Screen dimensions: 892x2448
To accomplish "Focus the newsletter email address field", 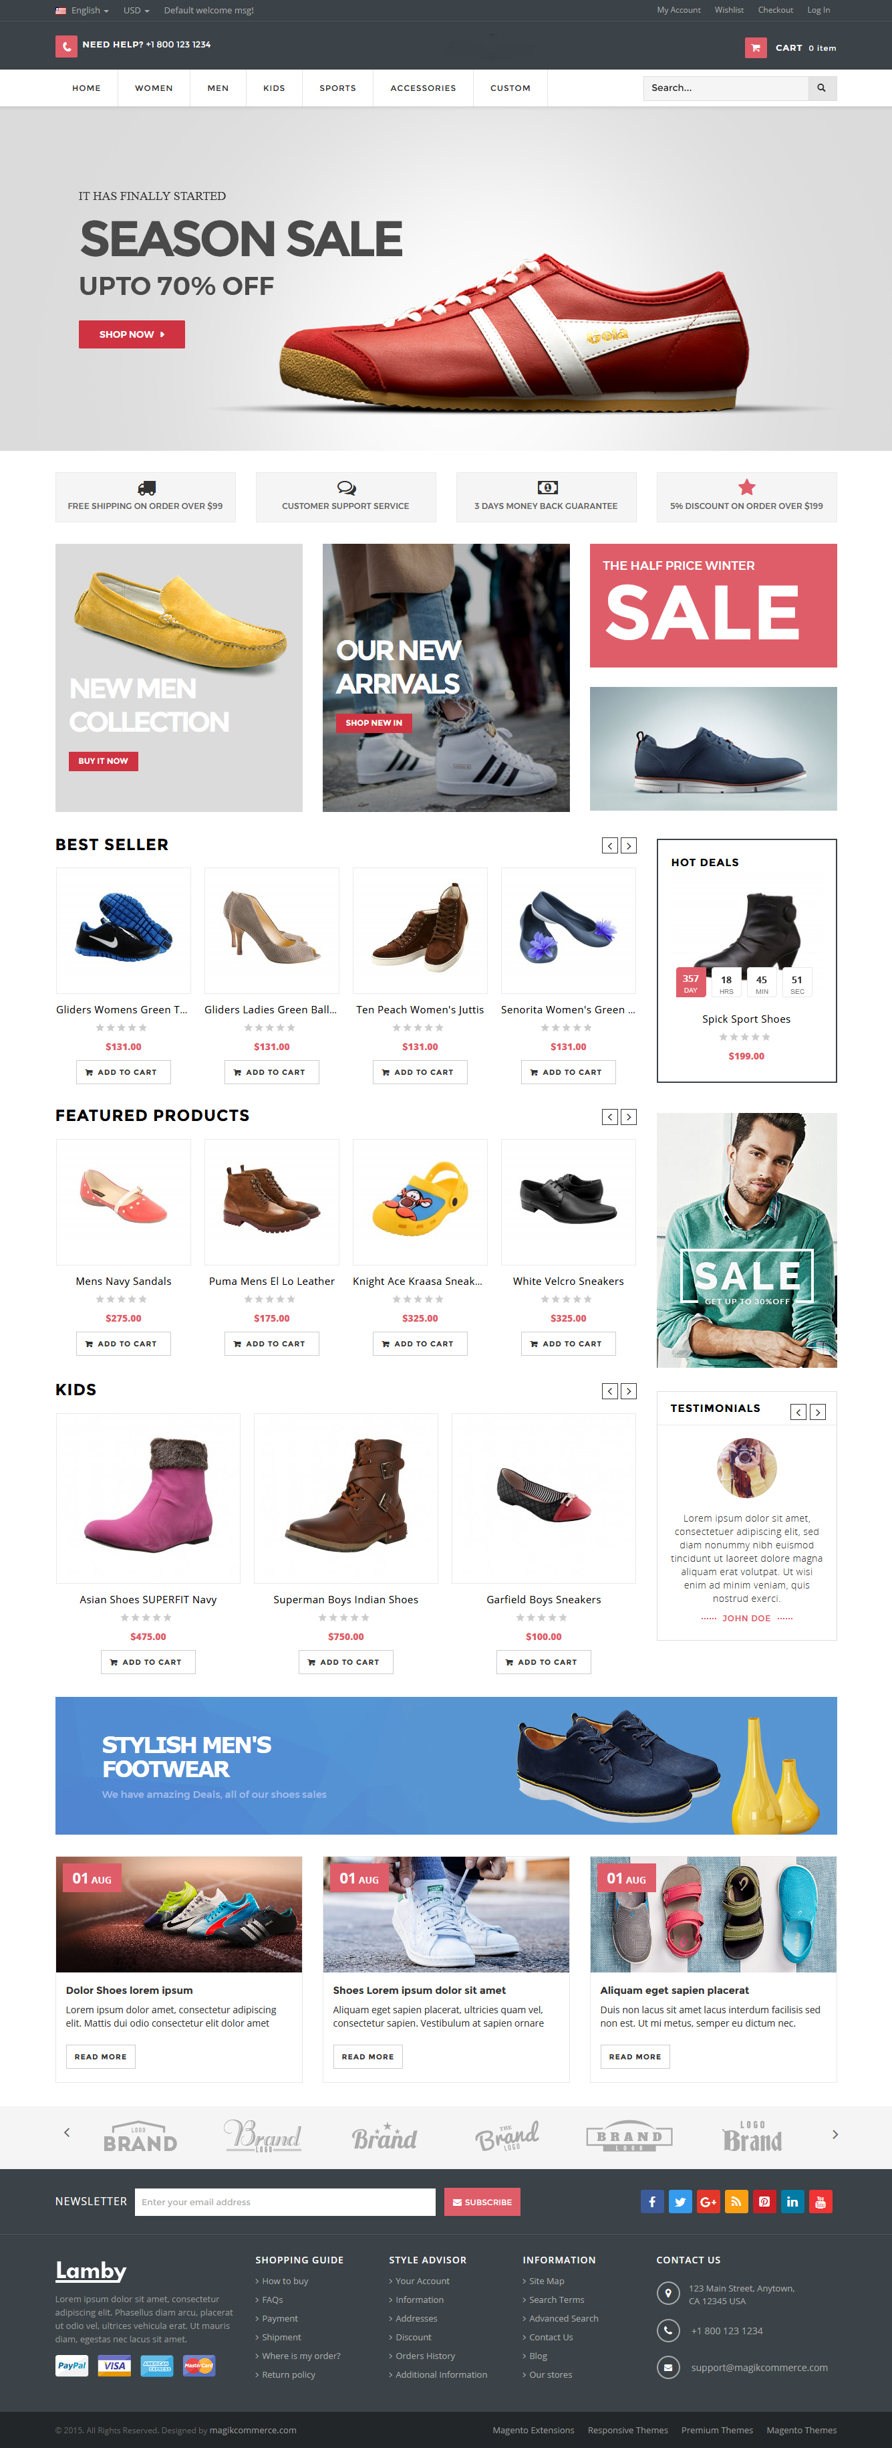I will [285, 2202].
